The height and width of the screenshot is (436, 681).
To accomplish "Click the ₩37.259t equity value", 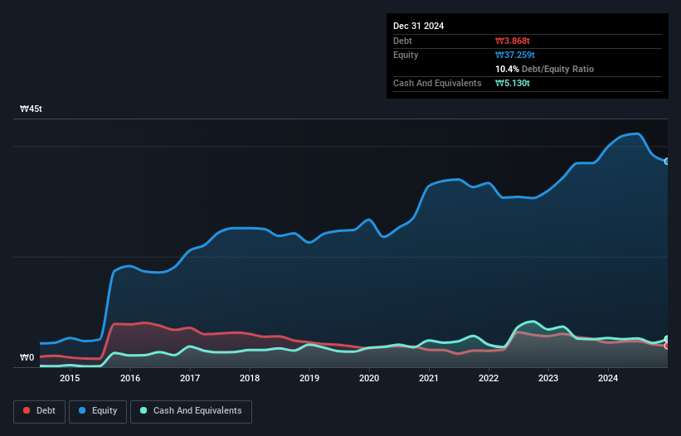I will 515,55.
